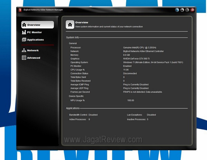207x160 pixels.
Task: Maximize the Killer Network Manager window
Action: [x=187, y=10]
